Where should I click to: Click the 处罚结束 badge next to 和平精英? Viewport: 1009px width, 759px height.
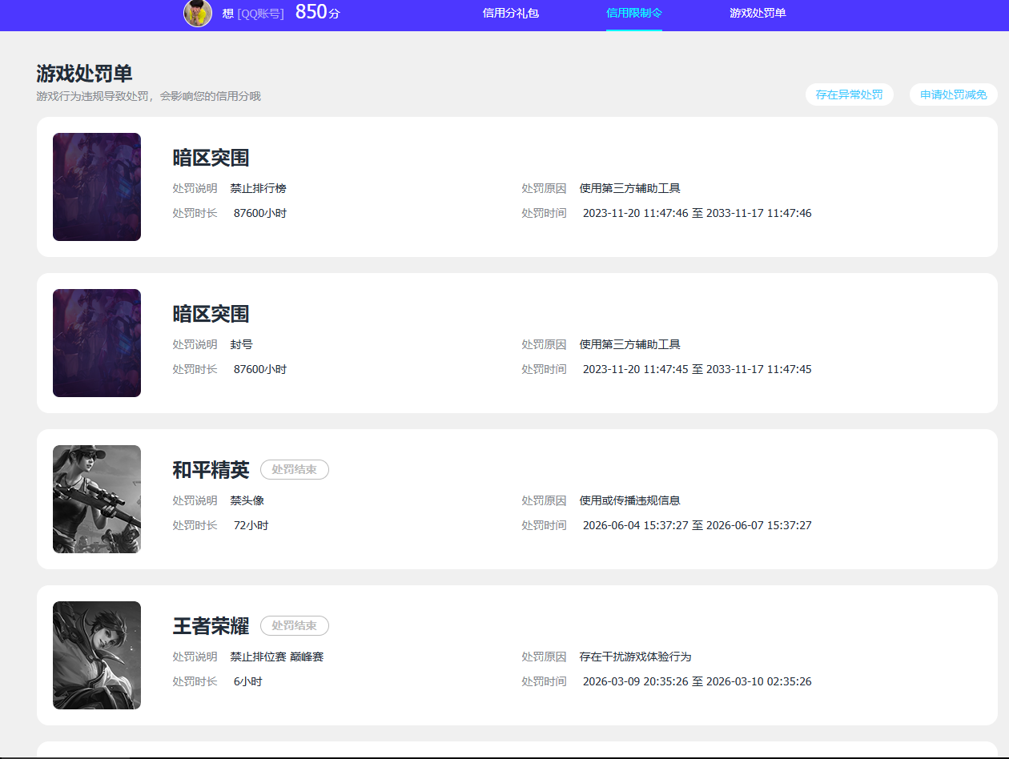(x=295, y=470)
